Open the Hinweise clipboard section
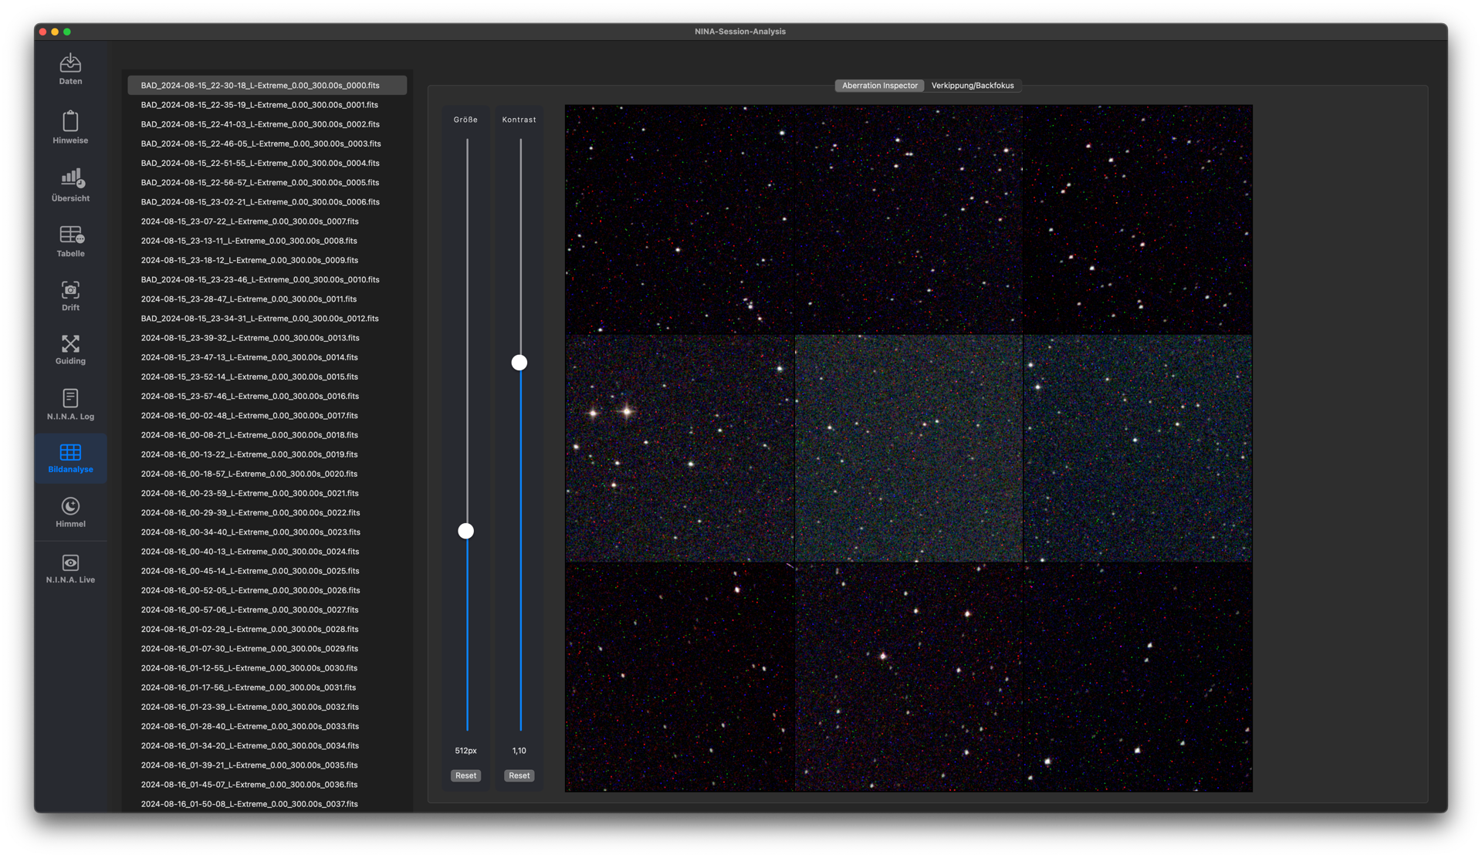 point(70,127)
